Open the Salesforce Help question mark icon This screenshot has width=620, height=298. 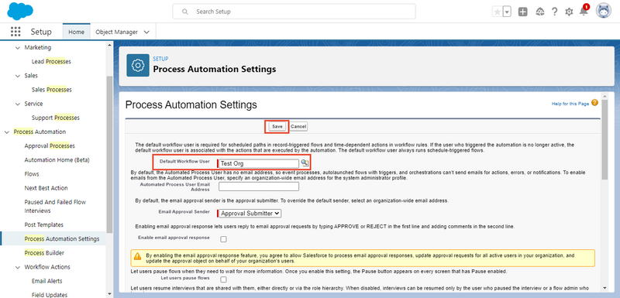click(x=554, y=12)
